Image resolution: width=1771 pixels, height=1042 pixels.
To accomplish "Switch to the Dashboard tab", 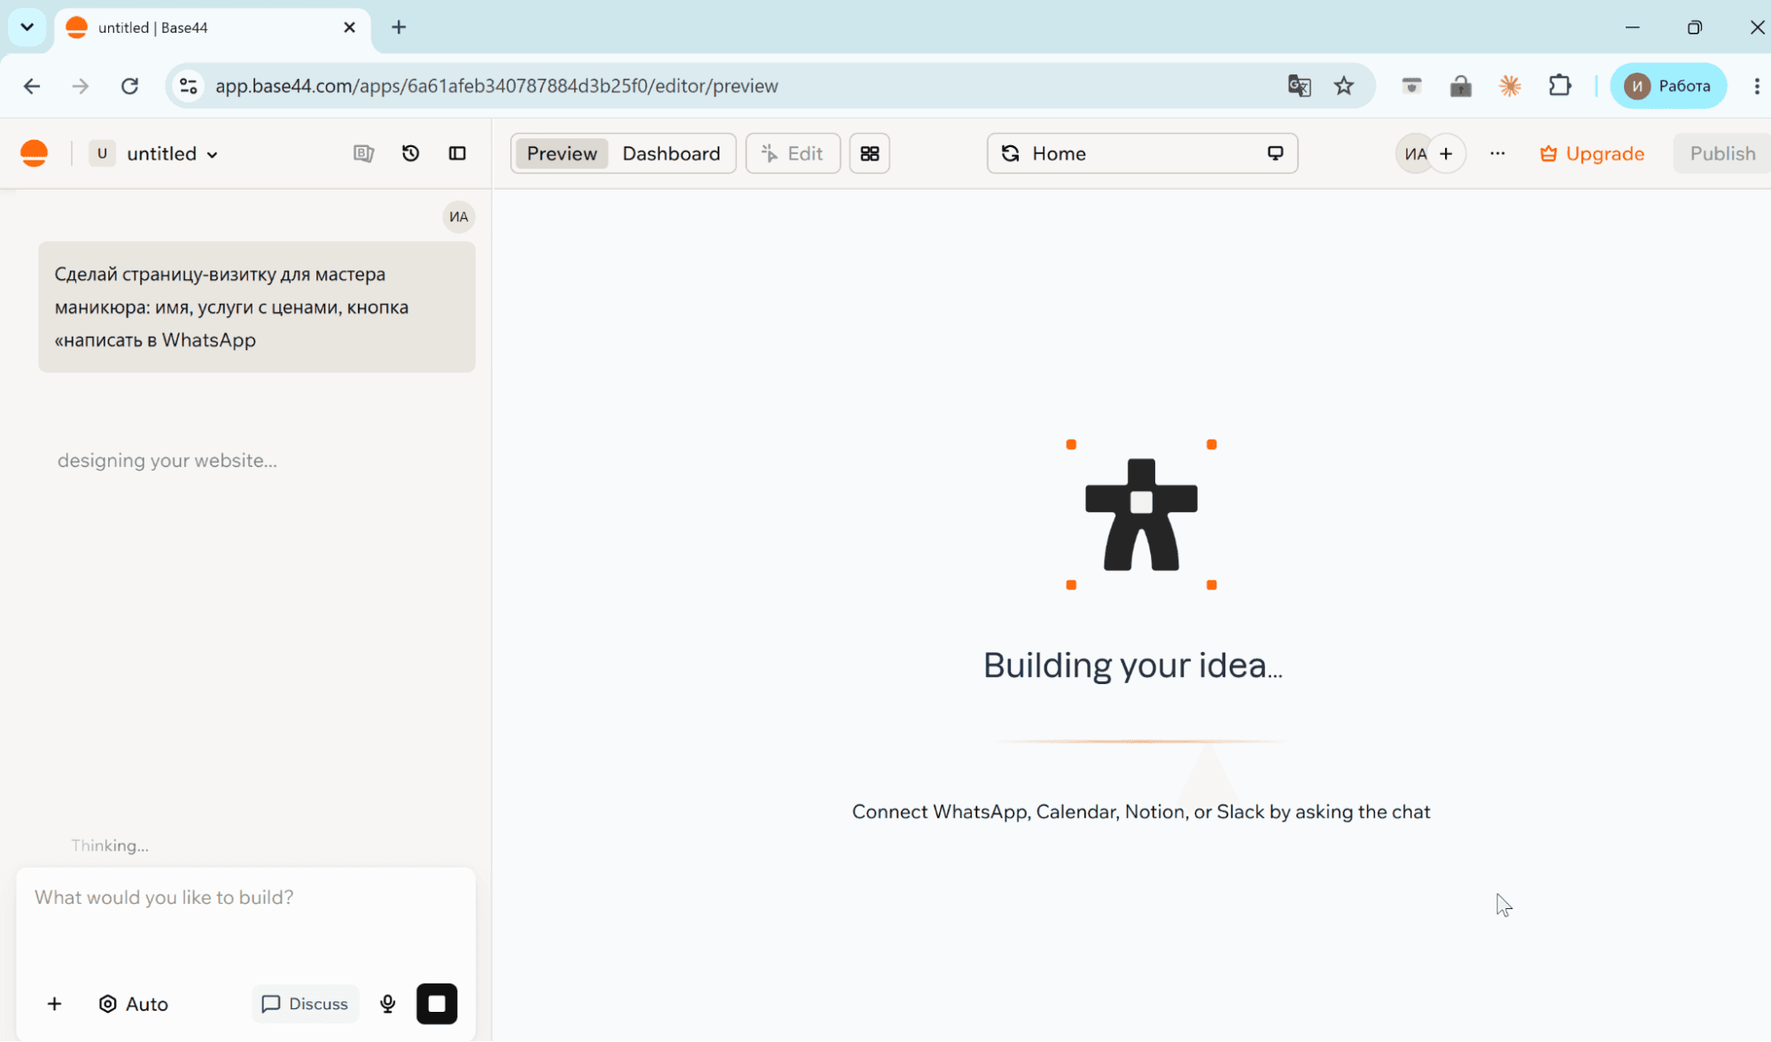I will tap(671, 153).
